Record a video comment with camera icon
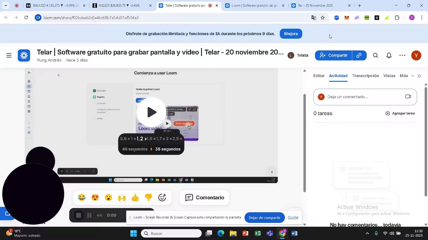 408,97
